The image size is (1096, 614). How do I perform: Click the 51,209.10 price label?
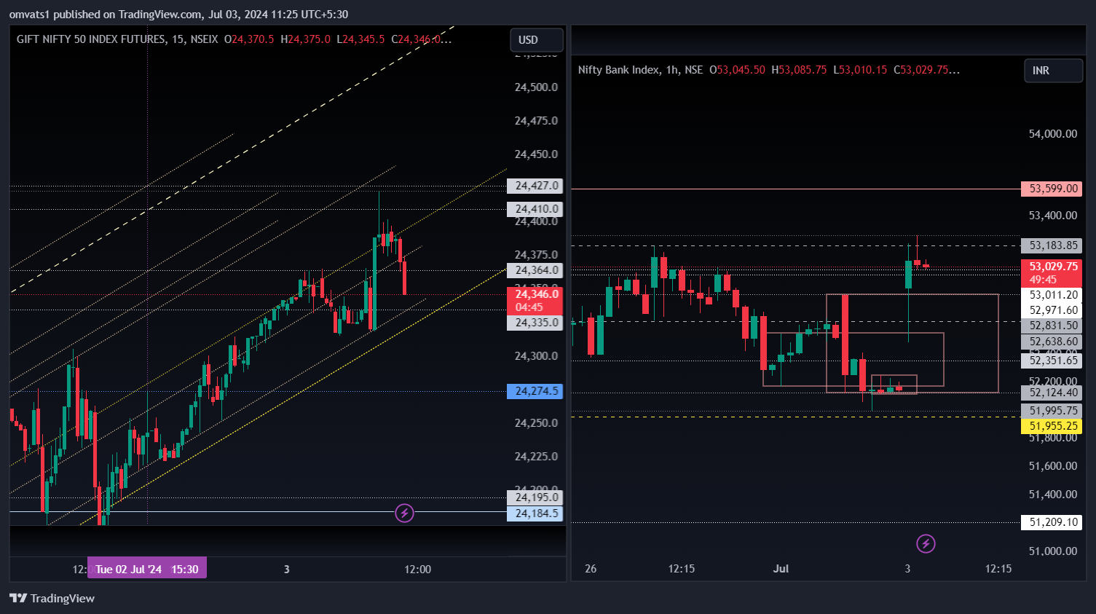tap(1052, 522)
